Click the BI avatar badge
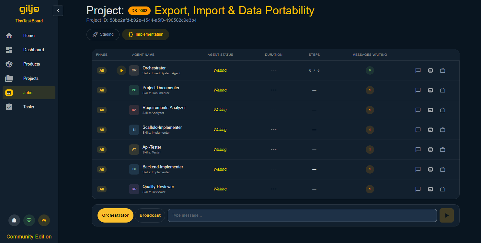Image resolution: width=481 pixels, height=243 pixels. coord(134,169)
